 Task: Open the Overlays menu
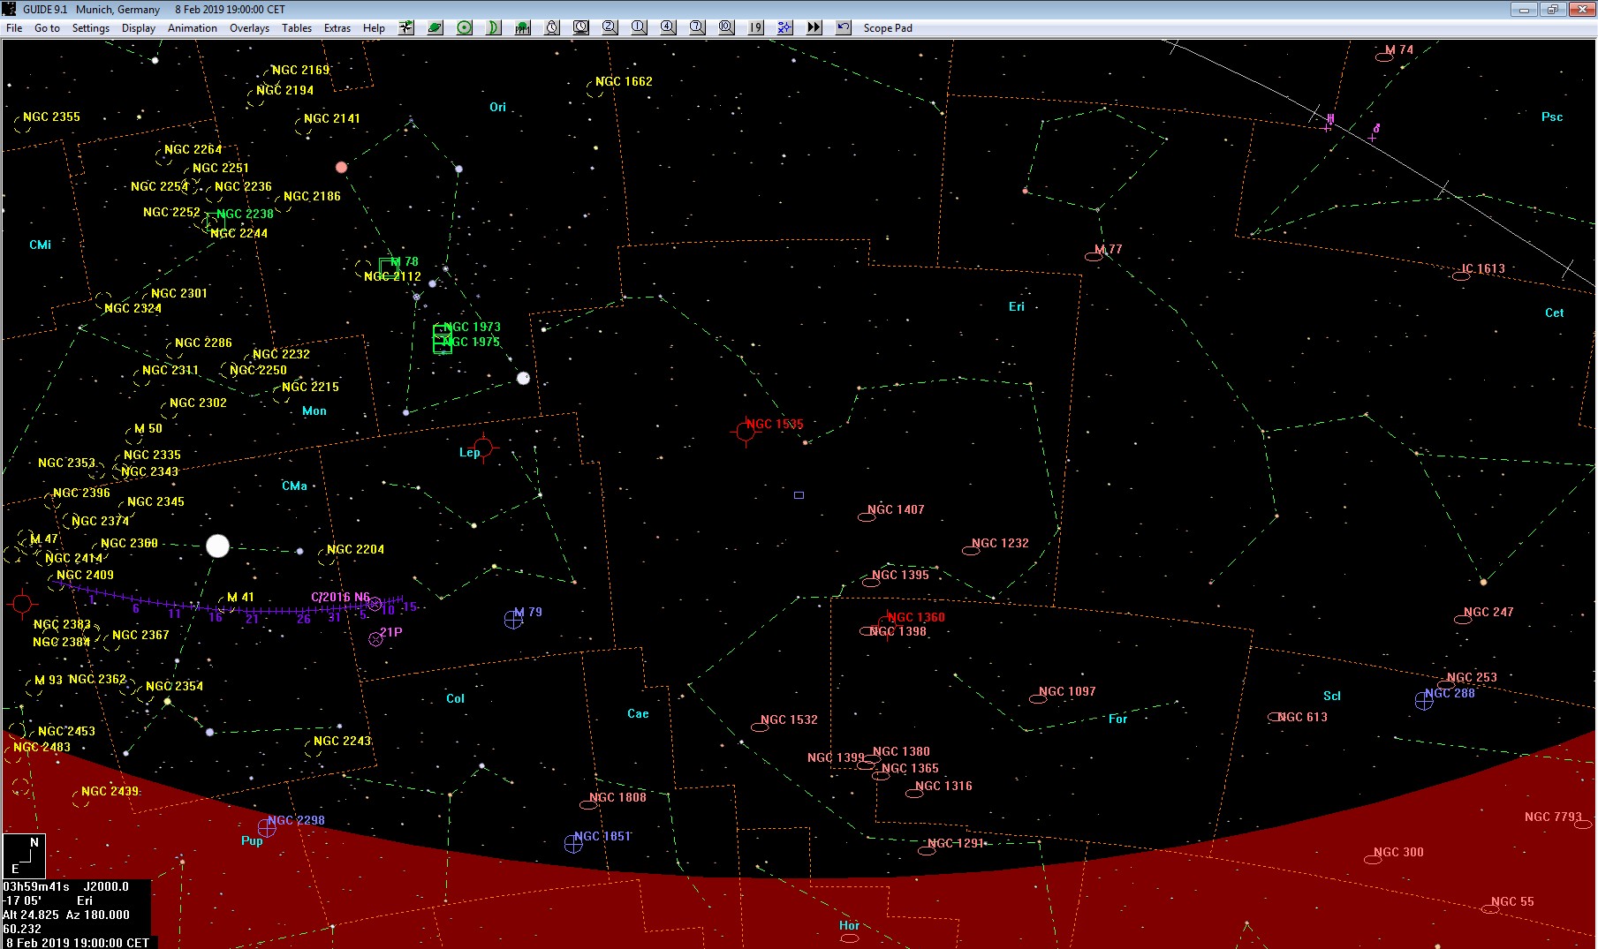click(x=250, y=28)
